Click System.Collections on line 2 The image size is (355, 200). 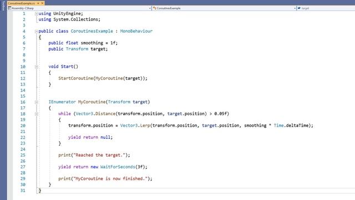pyautogui.click(x=75, y=19)
